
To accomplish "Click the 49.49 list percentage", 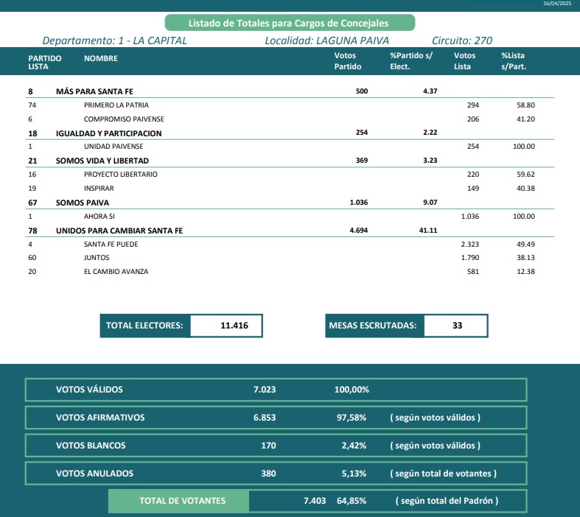I will [x=525, y=245].
